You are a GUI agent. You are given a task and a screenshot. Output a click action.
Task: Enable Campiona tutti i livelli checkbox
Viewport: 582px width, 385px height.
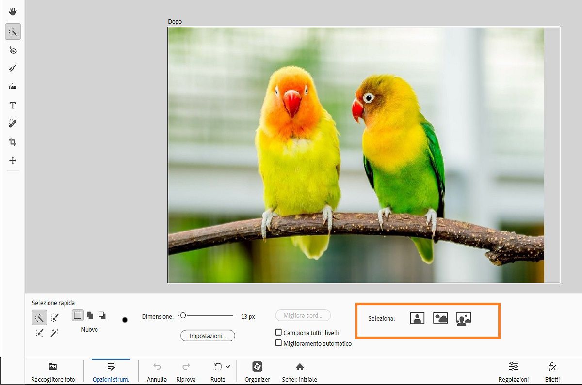(x=278, y=333)
